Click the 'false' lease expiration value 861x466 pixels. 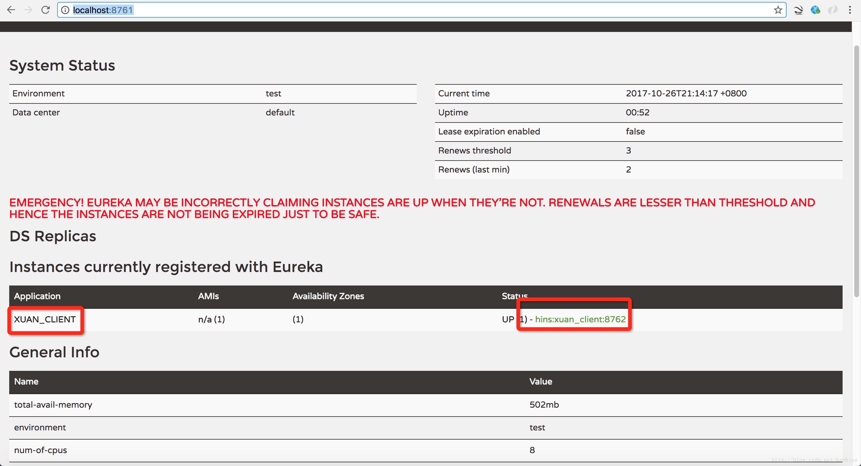click(635, 132)
